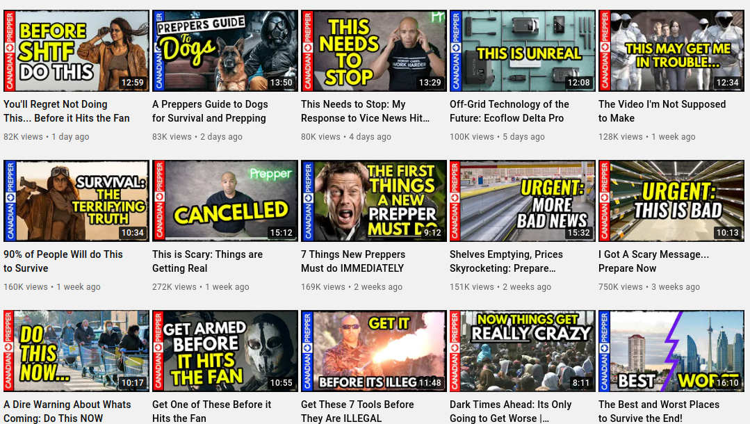Open 'The First Things A New Prepper' thumbnail
Image resolution: width=750 pixels, height=424 pixels.
(373, 201)
